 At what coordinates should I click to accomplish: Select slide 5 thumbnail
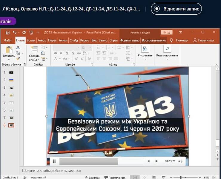[x=11, y=103]
